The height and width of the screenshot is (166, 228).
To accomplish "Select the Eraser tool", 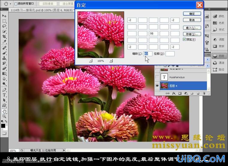I will coord(4,68).
